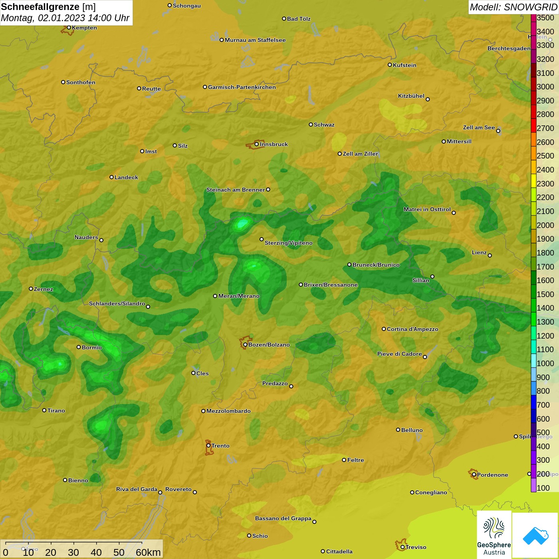This screenshot has height=559, width=559.
Task: Click the legend color band between 2600 and 2700
Action: point(533,139)
